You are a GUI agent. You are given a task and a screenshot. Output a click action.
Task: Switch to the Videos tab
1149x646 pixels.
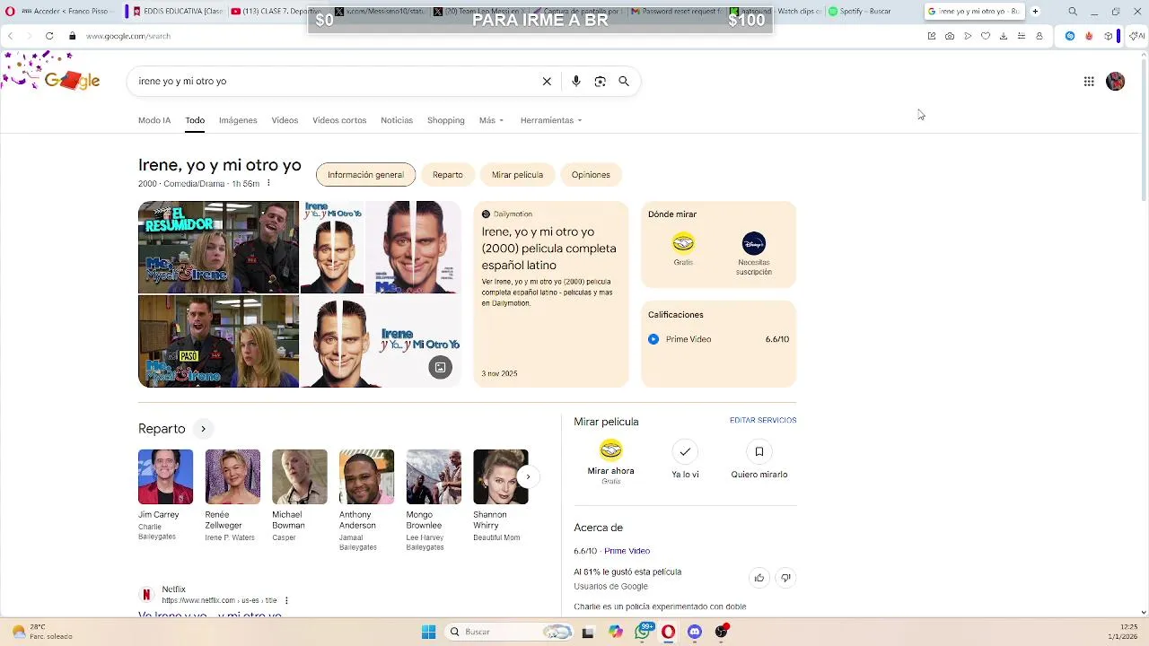(285, 120)
